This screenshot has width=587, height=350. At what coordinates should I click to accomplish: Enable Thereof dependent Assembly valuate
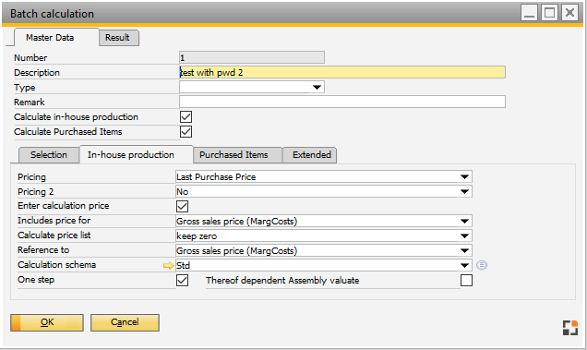466,281
